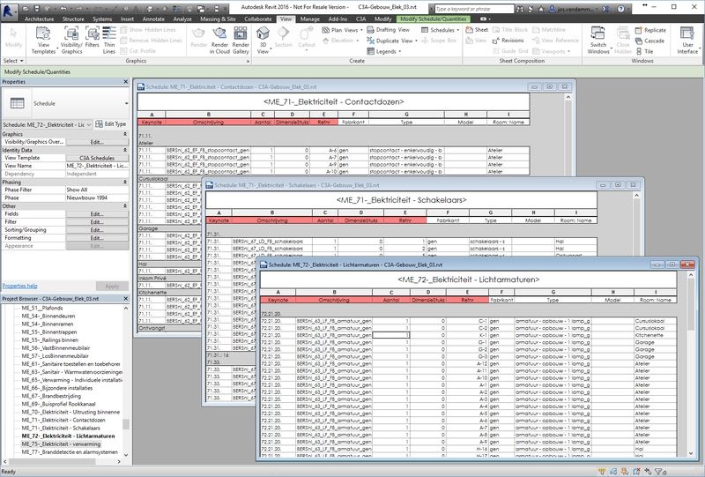Open the Properties help link
The height and width of the screenshot is (477, 705).
19,286
